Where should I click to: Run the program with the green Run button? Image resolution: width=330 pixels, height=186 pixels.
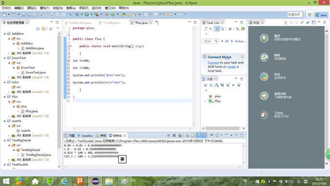[x=86, y=15]
